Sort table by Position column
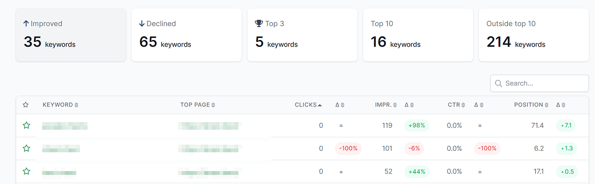 (x=531, y=105)
